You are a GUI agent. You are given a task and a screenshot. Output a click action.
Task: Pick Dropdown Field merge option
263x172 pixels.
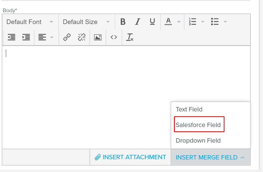pos(198,141)
